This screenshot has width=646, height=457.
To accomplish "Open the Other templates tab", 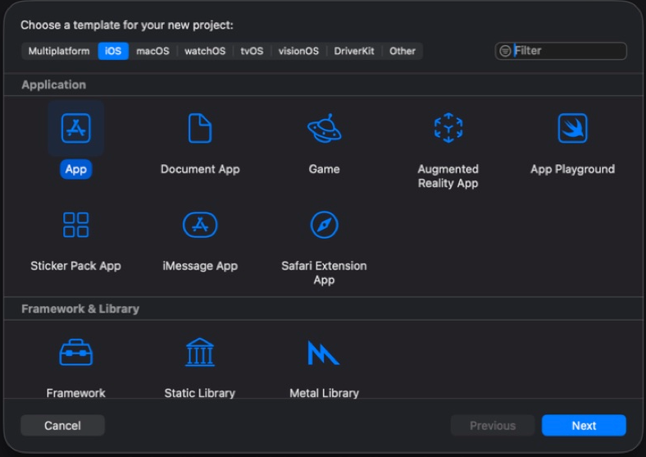I will (403, 51).
